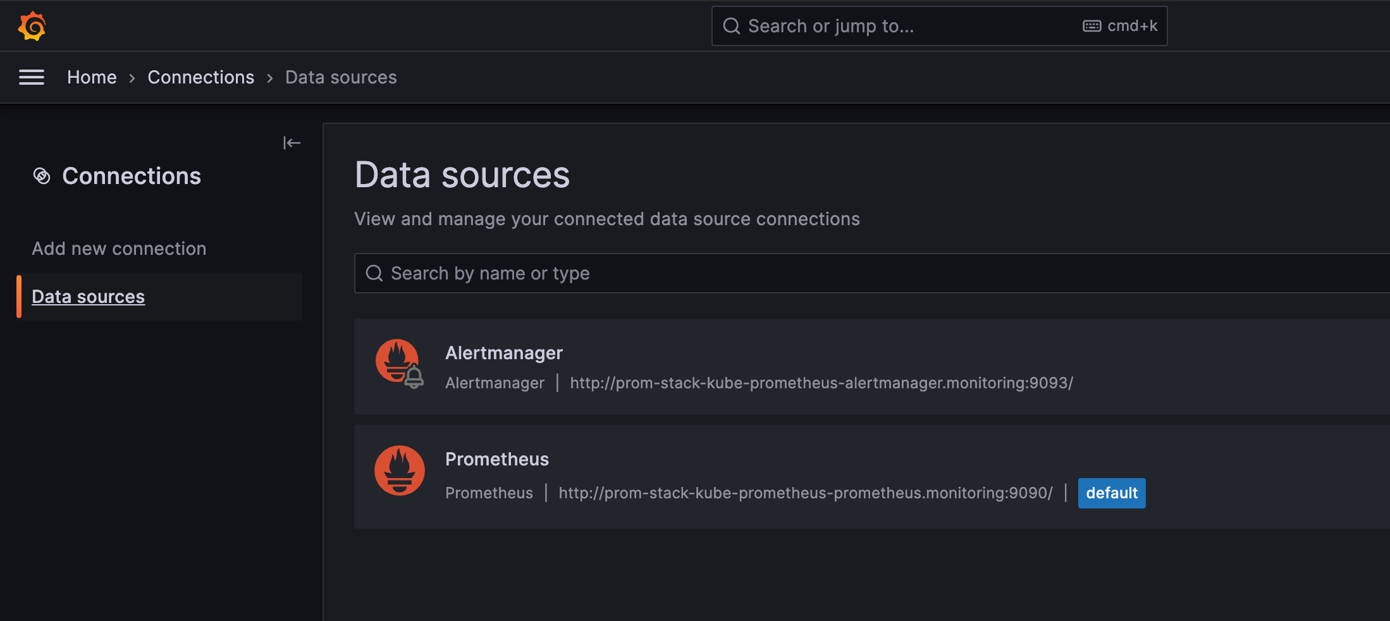1390x621 pixels.
Task: Click the Data sources breadcrumb item
Action: [x=341, y=77]
